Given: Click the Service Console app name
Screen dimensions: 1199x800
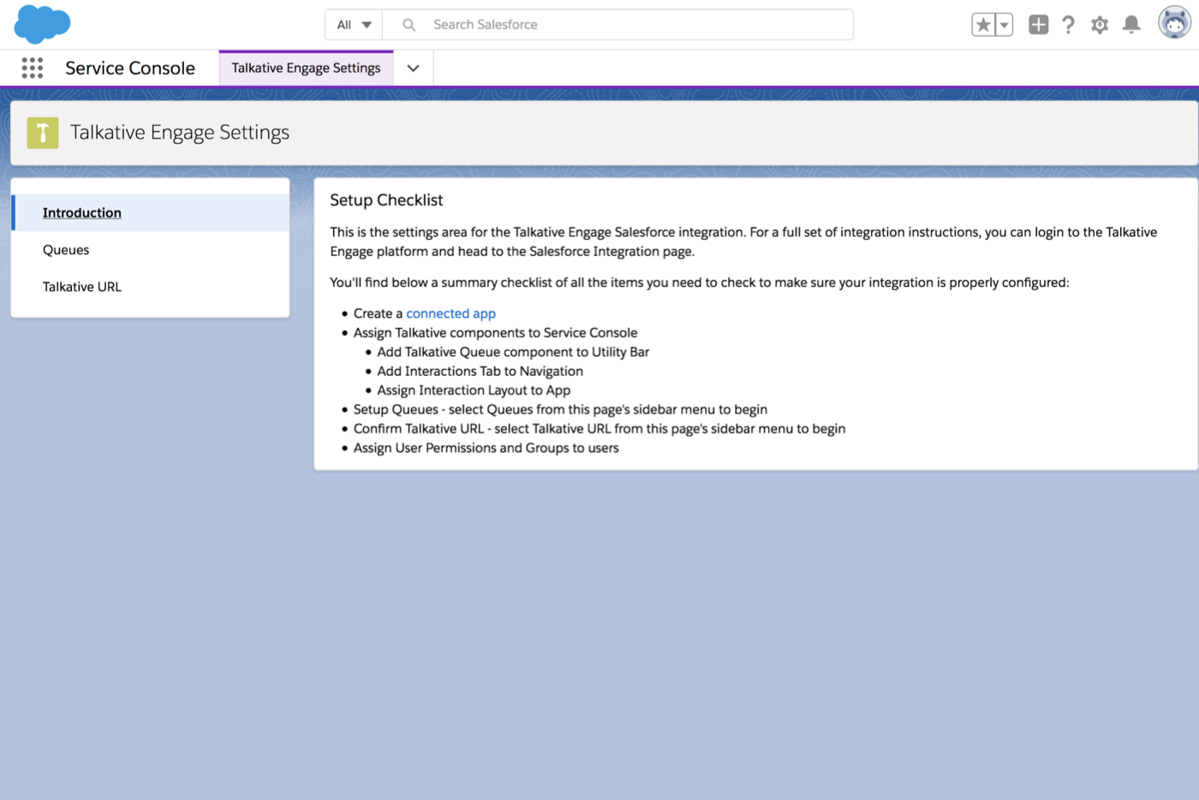Looking at the screenshot, I should pos(130,69).
